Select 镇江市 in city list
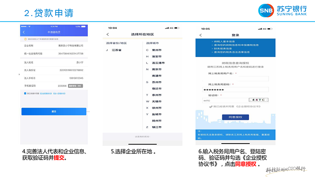Viewport: 315px width, 177px height. coord(157,127)
